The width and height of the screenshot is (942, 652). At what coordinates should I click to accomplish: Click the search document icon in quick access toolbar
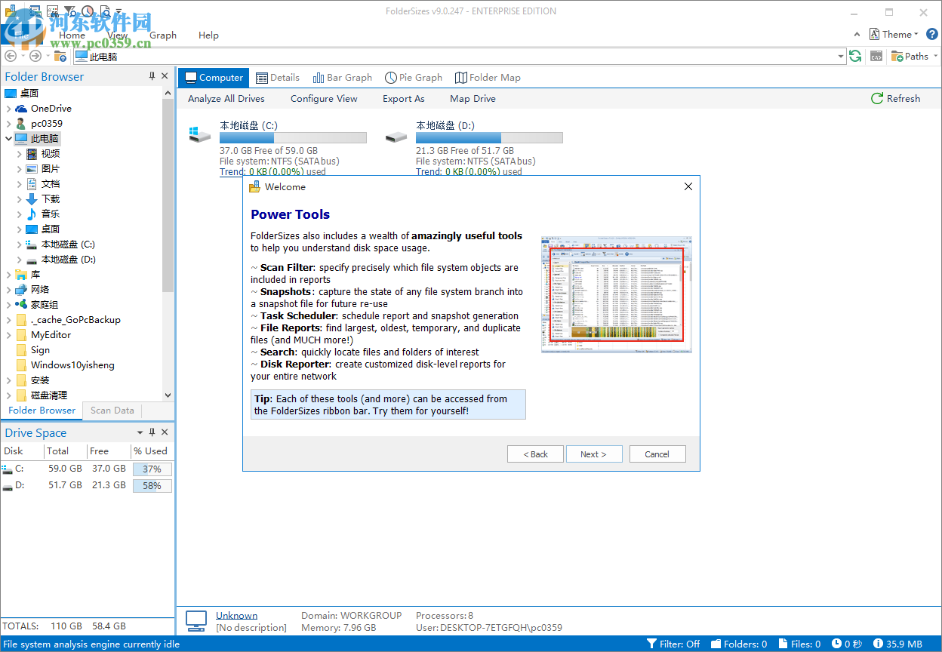pyautogui.click(x=106, y=11)
